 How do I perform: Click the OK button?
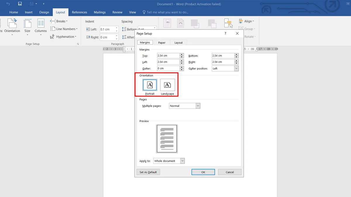click(x=203, y=172)
